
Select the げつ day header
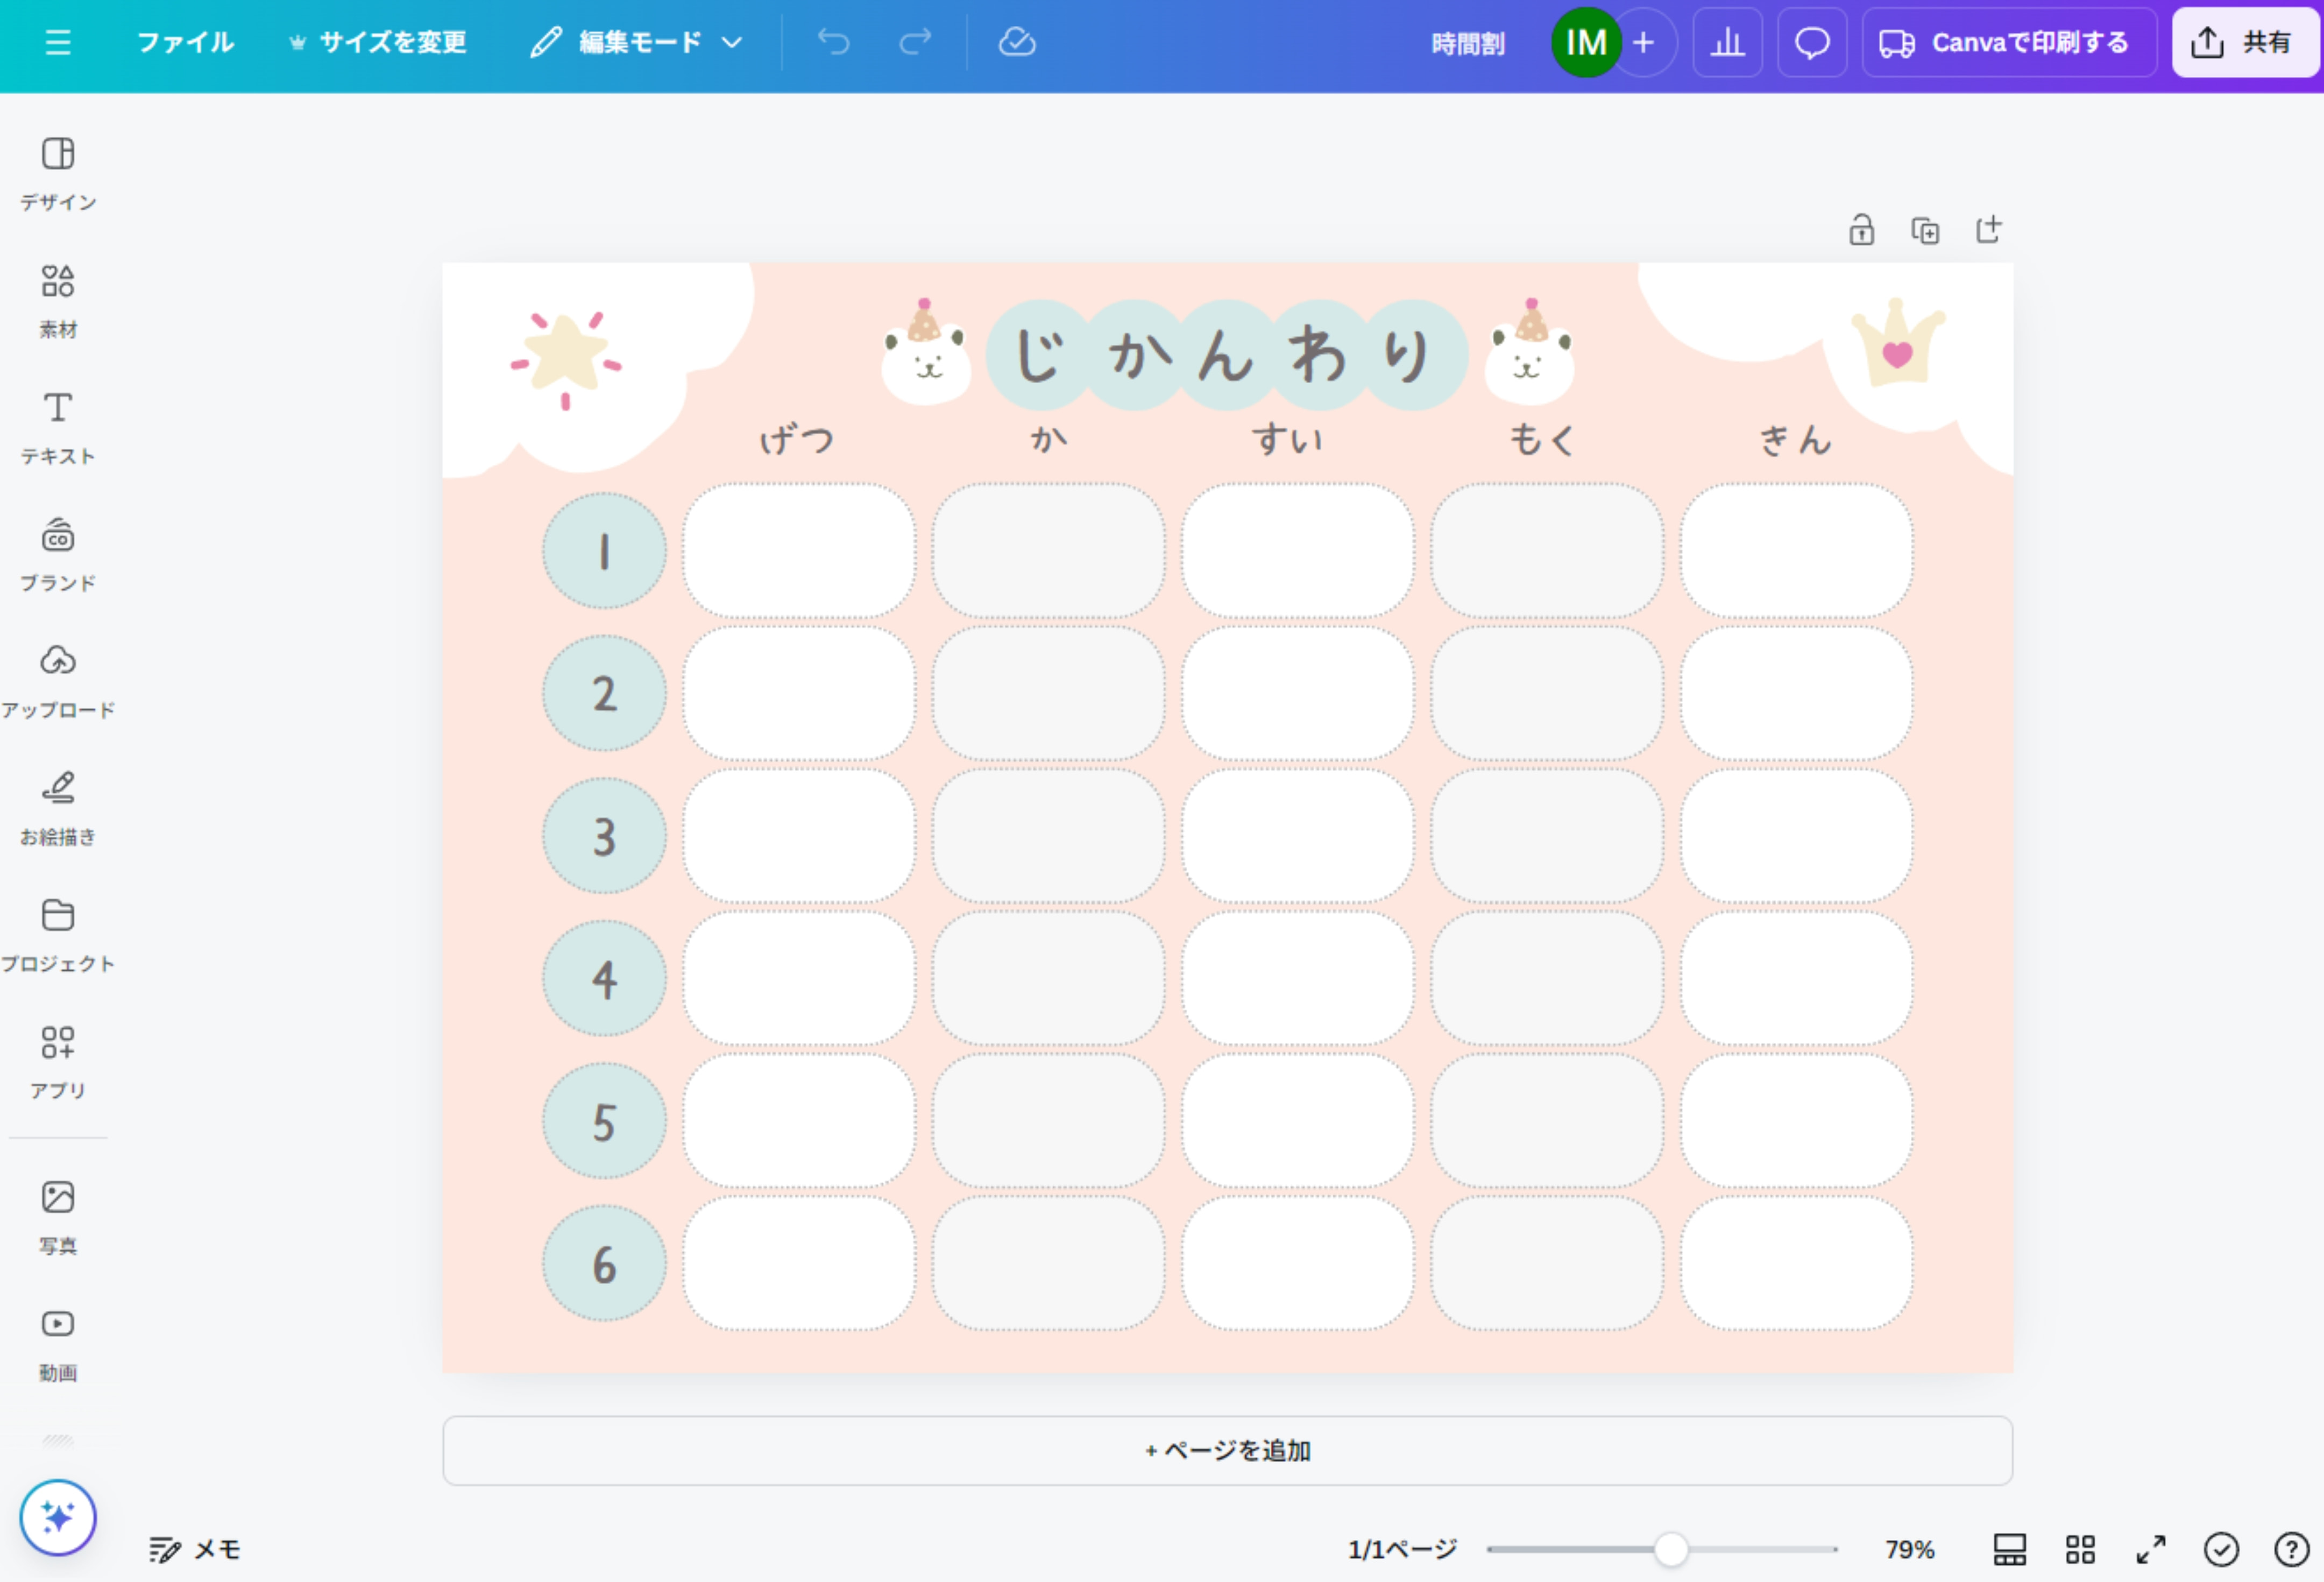(x=797, y=439)
